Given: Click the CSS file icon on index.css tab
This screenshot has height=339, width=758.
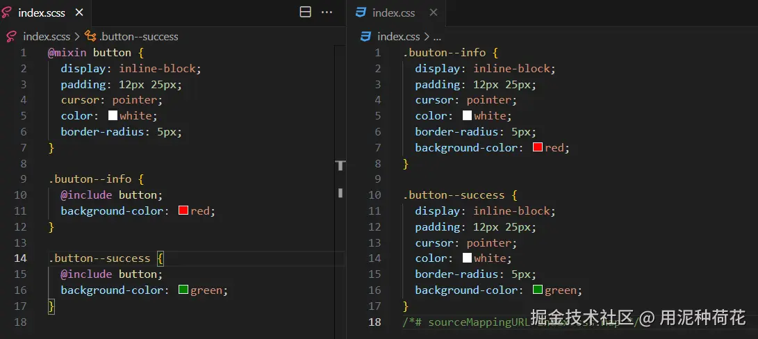Looking at the screenshot, I should [361, 13].
